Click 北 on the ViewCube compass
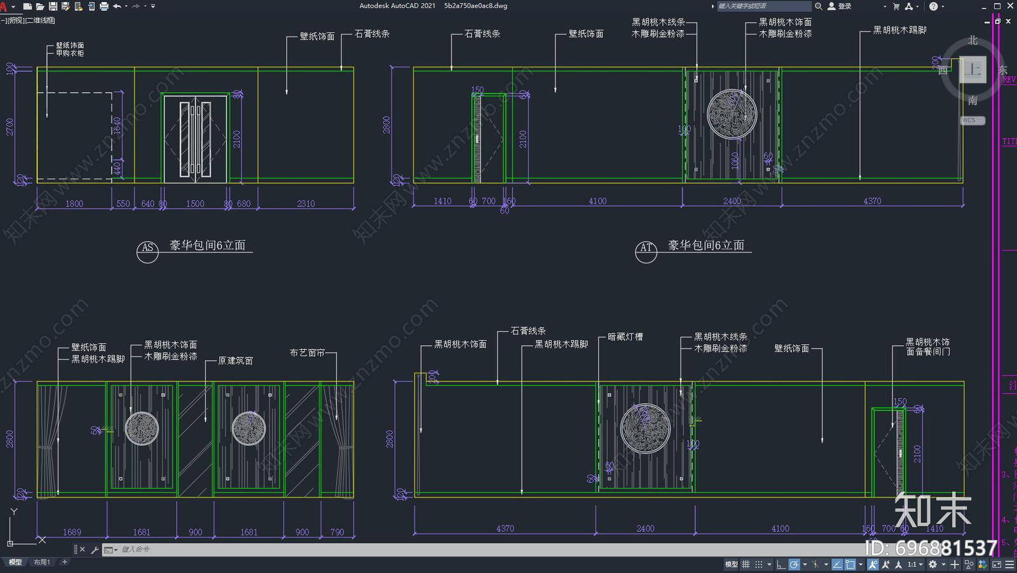1017x573 pixels. pyautogui.click(x=973, y=40)
